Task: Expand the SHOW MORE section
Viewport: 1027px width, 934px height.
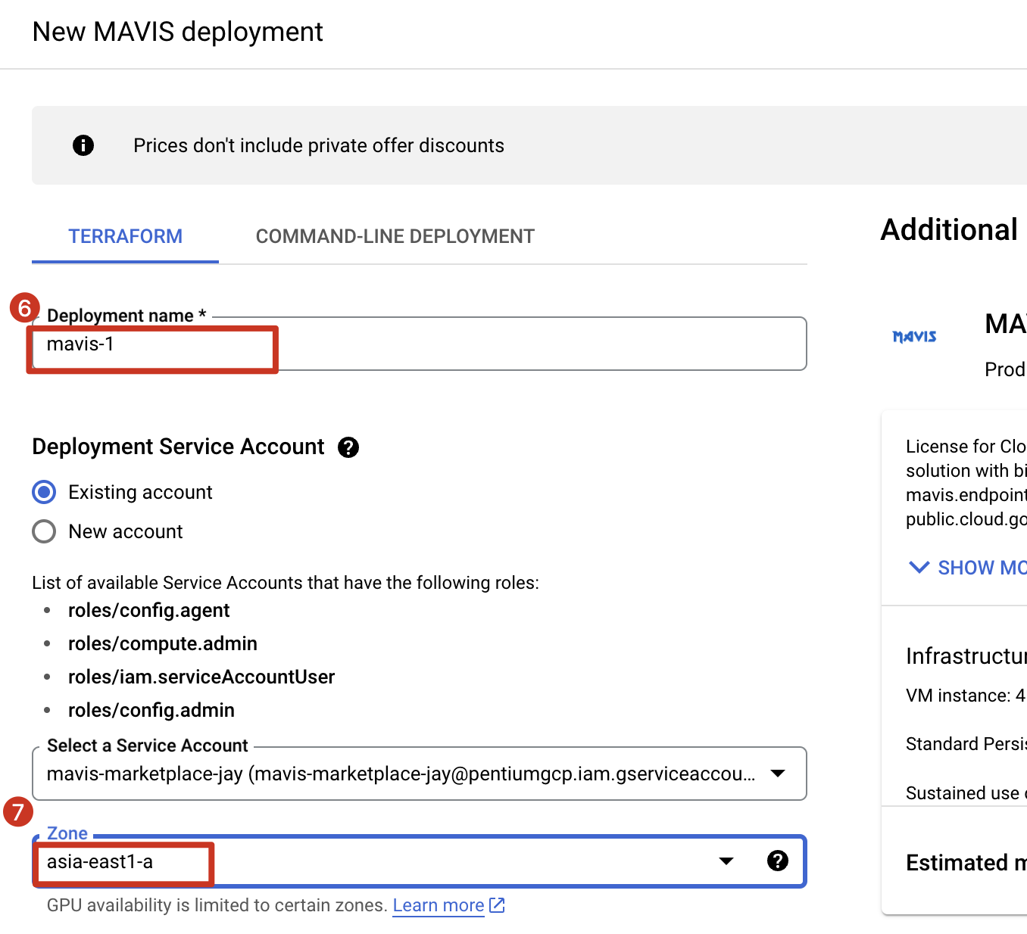Action: click(968, 568)
